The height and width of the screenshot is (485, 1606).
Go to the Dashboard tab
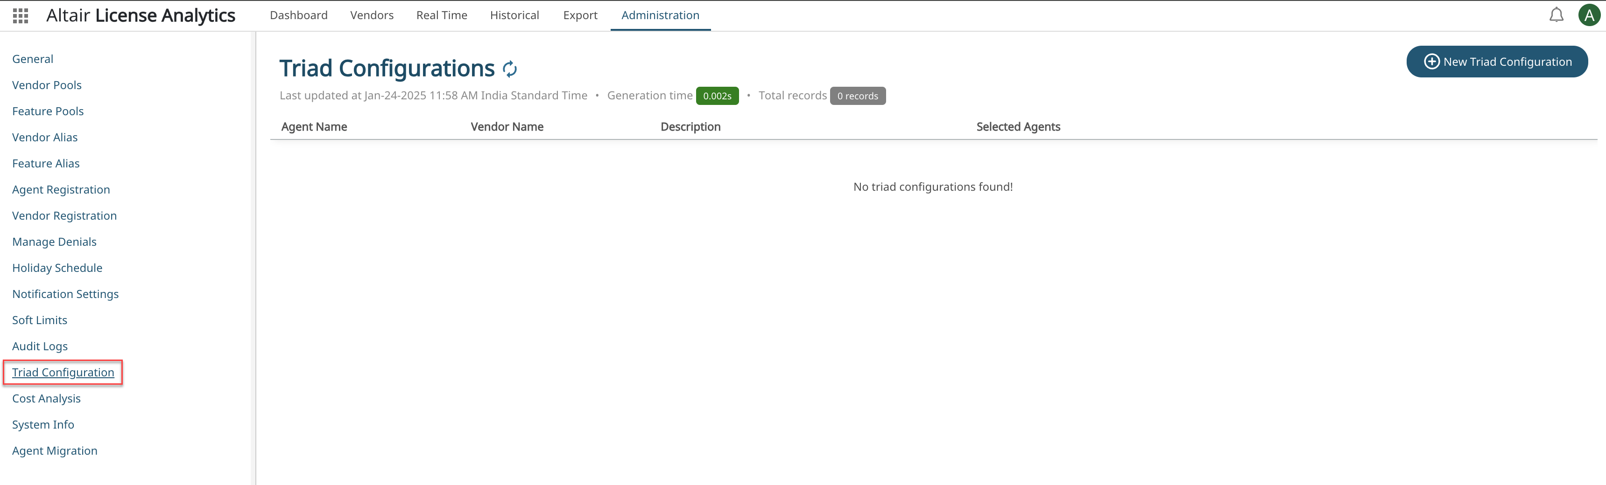(299, 15)
